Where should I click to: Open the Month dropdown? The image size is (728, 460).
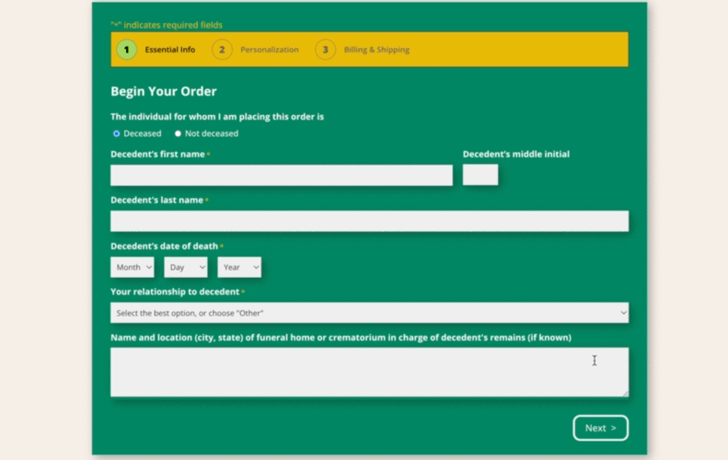(x=133, y=267)
